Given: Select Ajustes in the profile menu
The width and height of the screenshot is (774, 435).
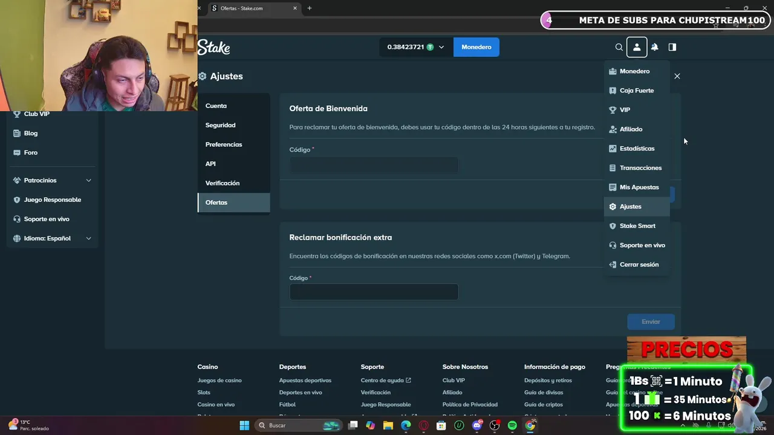Looking at the screenshot, I should click(x=637, y=207).
